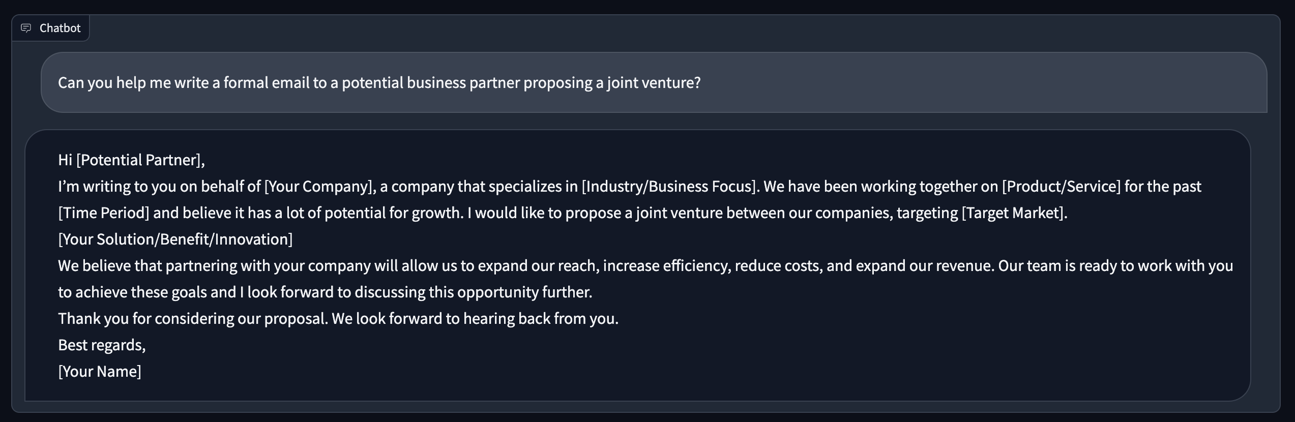Click the [Your Solution/Benefit/Innovation] line

175,239
